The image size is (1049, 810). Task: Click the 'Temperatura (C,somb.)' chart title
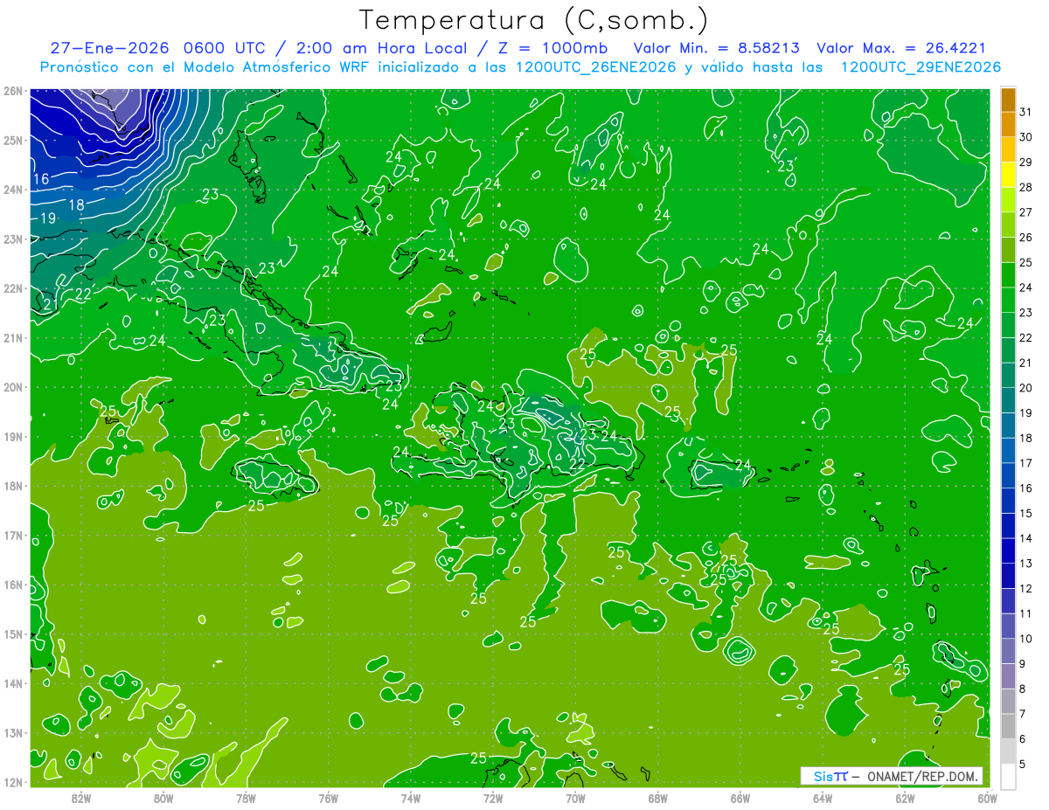[x=535, y=20]
